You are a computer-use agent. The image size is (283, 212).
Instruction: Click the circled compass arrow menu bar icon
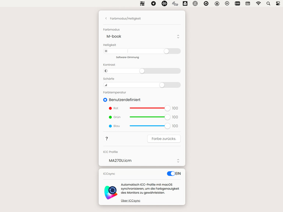pyautogui.click(x=217, y=3)
